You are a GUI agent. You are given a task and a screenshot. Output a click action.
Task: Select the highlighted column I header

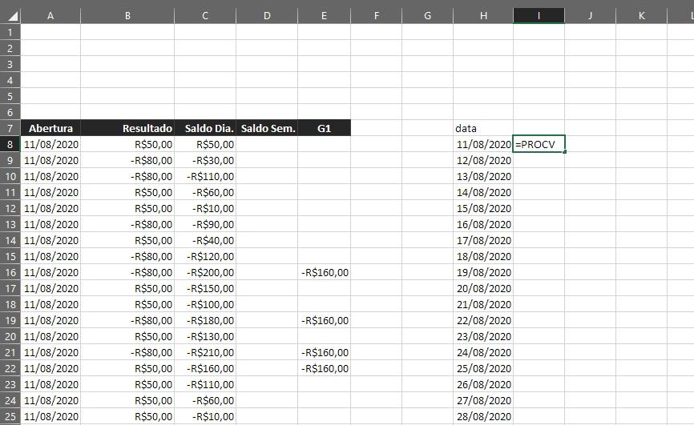coord(539,16)
